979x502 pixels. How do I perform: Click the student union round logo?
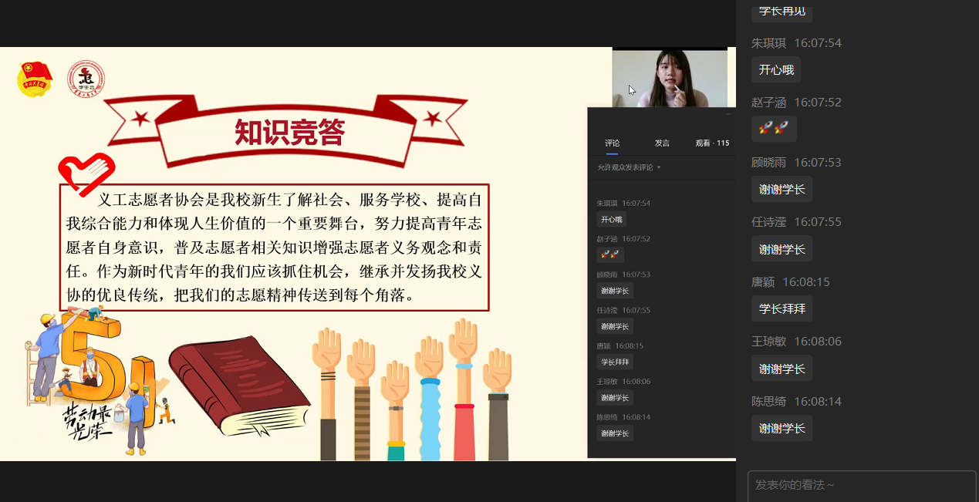coord(86,79)
